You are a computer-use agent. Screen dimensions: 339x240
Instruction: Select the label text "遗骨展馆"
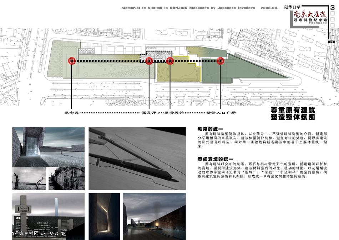pyautogui.click(x=174, y=113)
